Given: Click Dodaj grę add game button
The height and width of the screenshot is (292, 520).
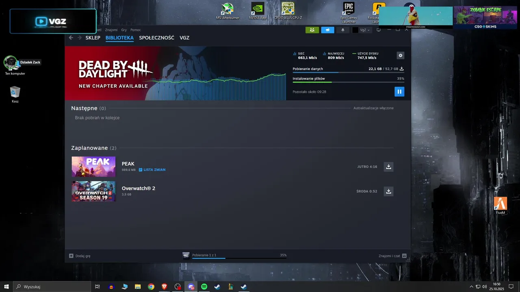Looking at the screenshot, I should coord(80,256).
